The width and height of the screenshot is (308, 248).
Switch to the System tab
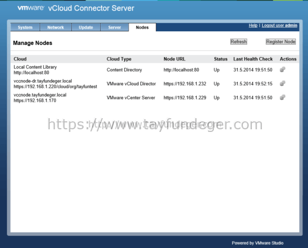coord(25,28)
